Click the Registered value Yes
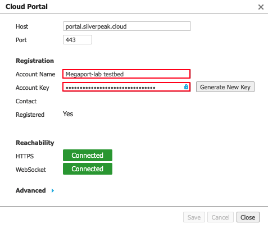Viewport: 268px width, 228px height. [68, 114]
